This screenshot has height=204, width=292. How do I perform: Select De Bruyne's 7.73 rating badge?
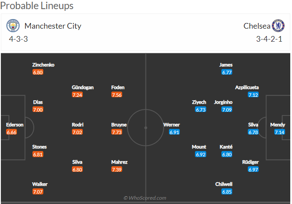[x=117, y=132]
